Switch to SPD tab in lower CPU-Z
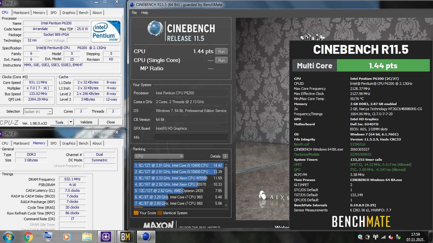 54,143
